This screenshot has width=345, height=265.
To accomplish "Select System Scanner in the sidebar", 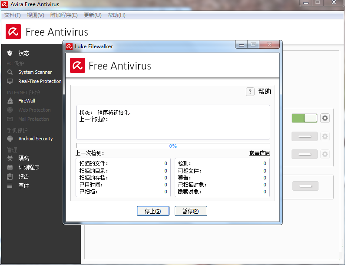I will point(35,72).
